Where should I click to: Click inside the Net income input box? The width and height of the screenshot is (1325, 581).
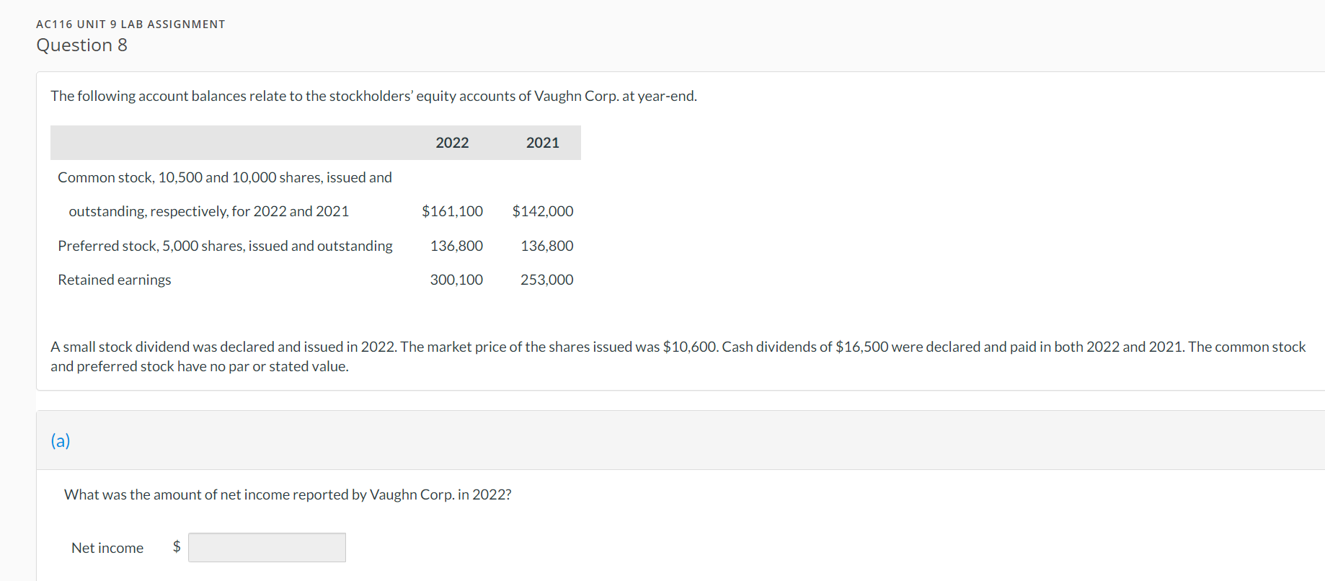pos(266,547)
